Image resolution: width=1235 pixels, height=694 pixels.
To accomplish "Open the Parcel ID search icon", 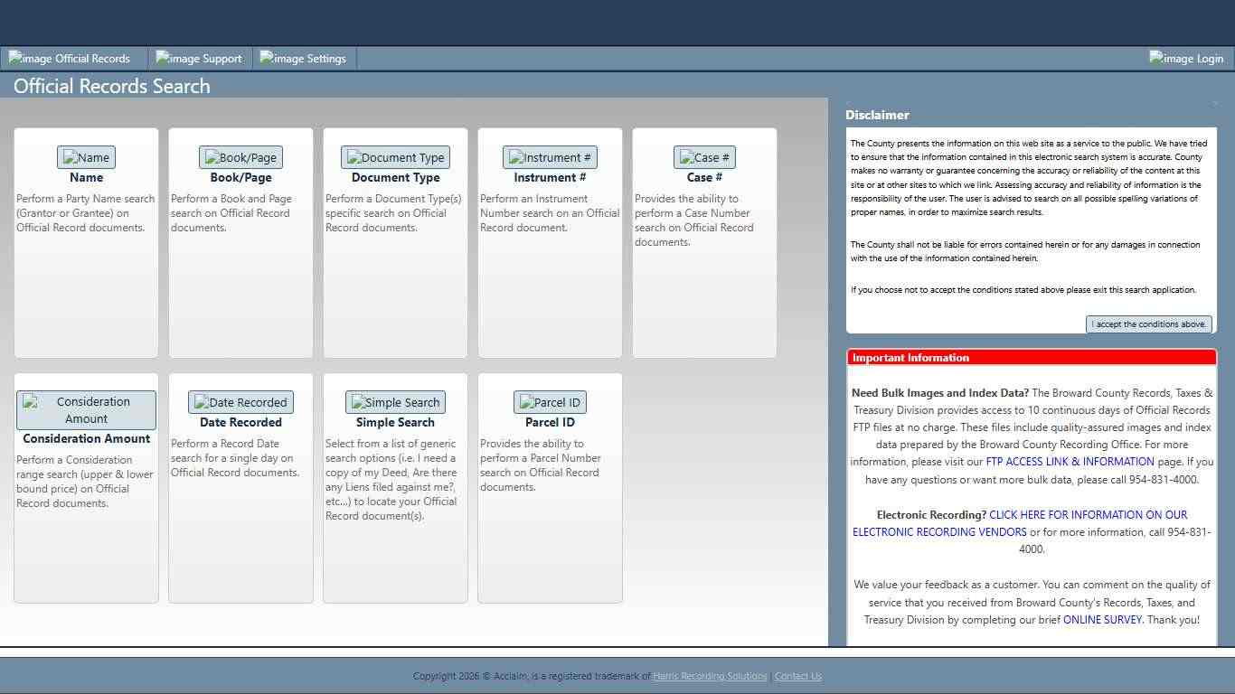I will tap(550, 402).
